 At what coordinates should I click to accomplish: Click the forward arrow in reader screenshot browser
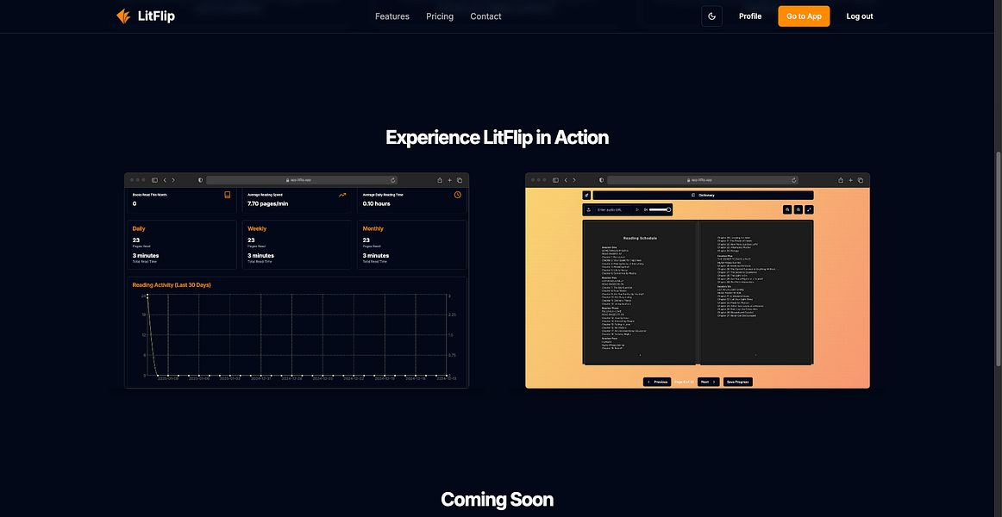coord(573,180)
